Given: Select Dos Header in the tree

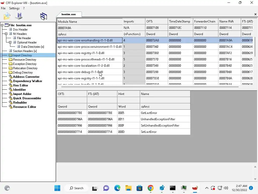Looking at the screenshot, I should [x=20, y=30].
